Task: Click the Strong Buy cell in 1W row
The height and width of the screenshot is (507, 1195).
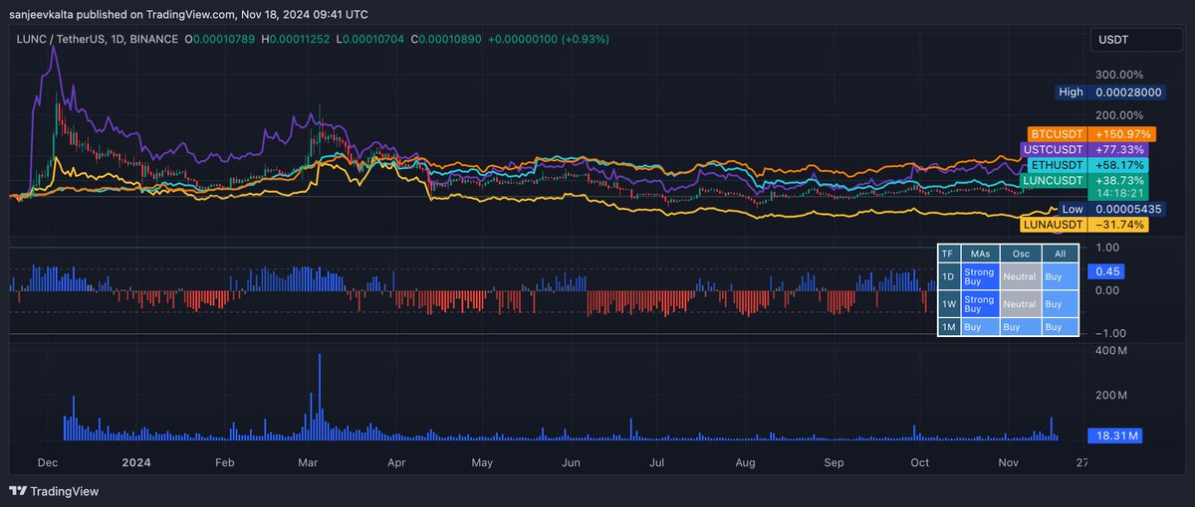Action: [981, 304]
